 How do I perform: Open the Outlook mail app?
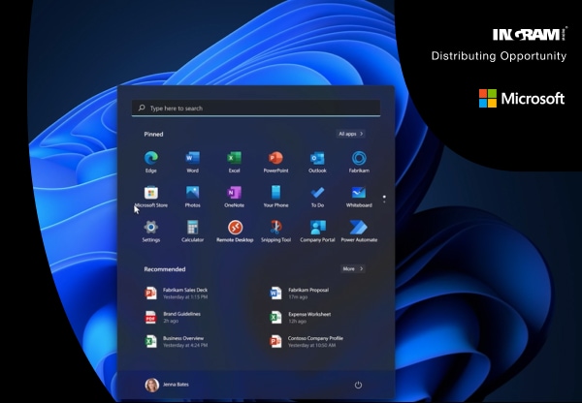pos(317,159)
